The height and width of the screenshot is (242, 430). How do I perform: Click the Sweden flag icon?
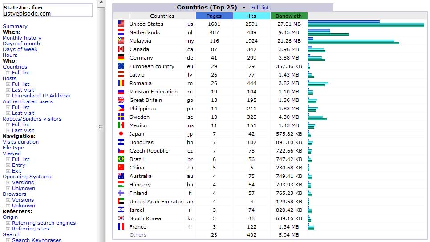click(x=121, y=117)
